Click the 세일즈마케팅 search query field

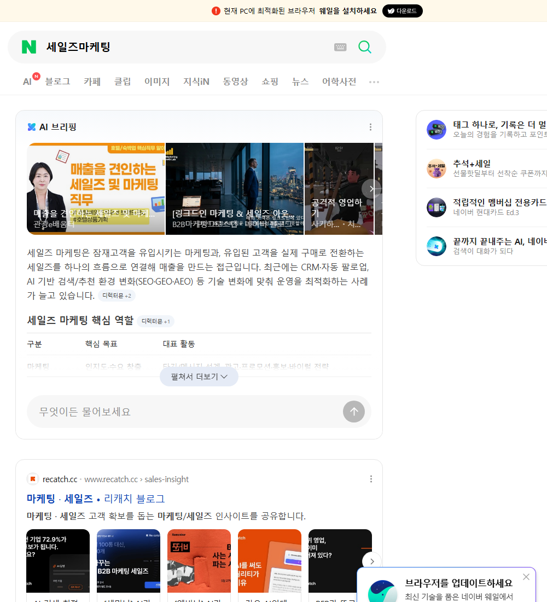click(x=78, y=47)
